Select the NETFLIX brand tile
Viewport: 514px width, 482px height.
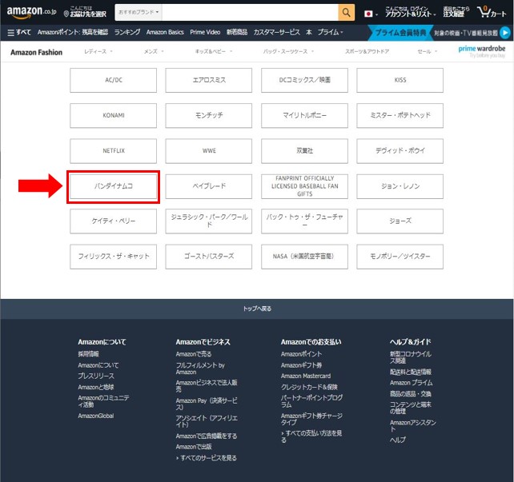[114, 151]
